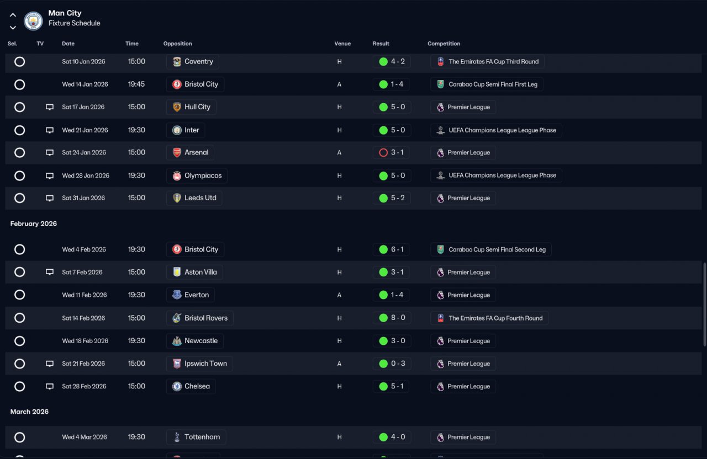Image resolution: width=707 pixels, height=459 pixels.
Task: Click Carabao Cup icon on Second Leg row
Action: pyautogui.click(x=440, y=249)
